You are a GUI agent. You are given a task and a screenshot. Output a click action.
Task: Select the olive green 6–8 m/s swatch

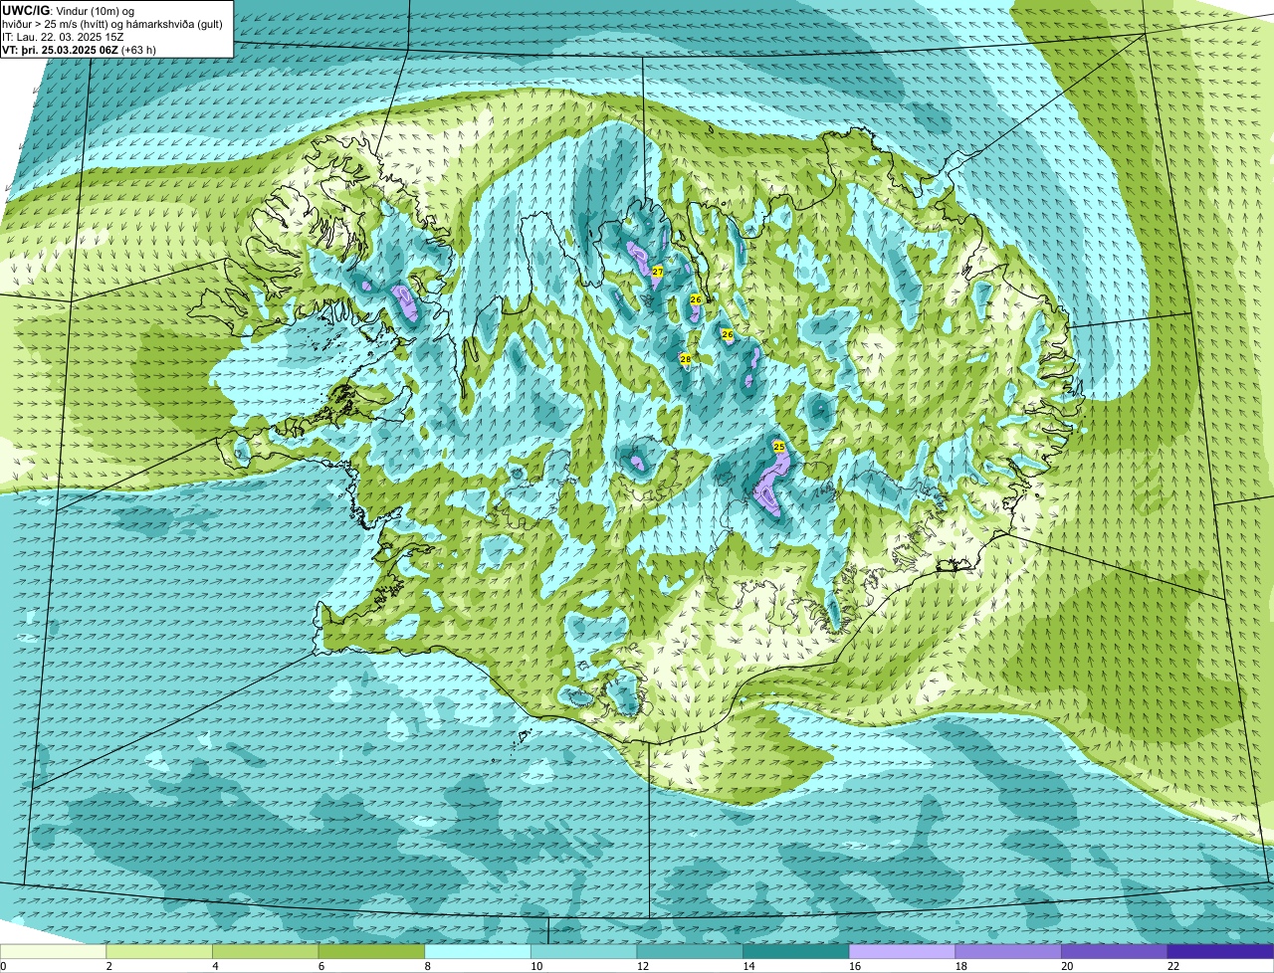tap(371, 951)
